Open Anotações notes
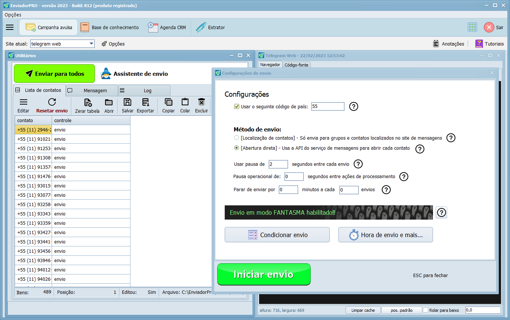The image size is (510, 320). point(449,44)
